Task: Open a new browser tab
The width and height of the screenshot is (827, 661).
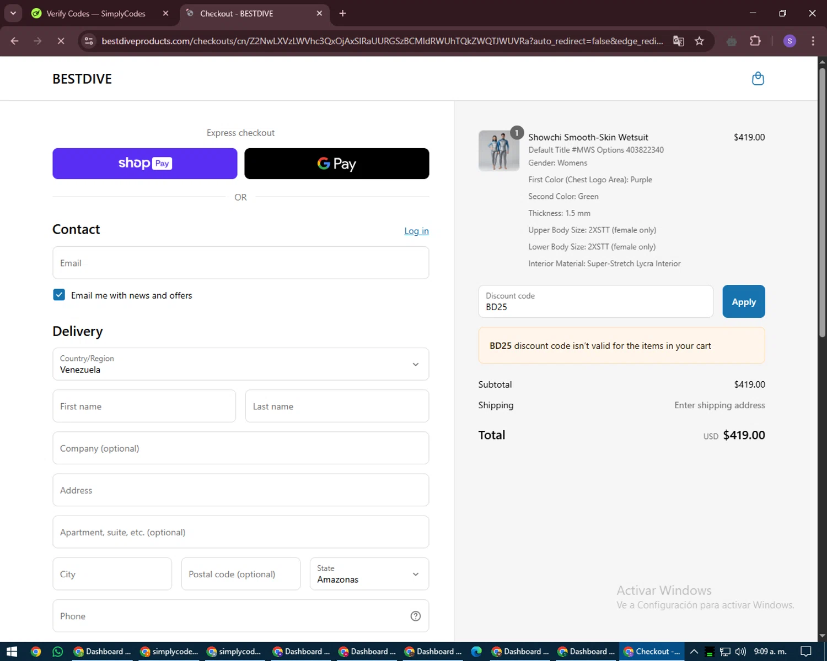Action: [x=342, y=13]
